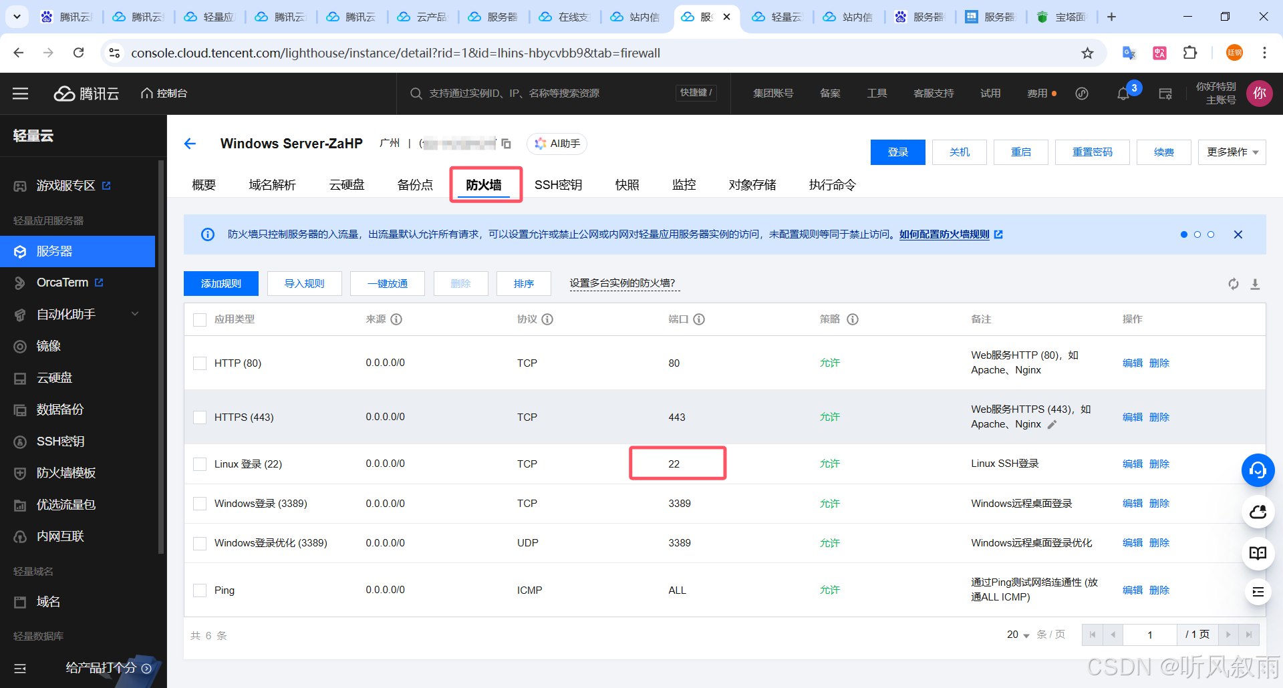Switch to the 监控 tab
Viewport: 1283px width, 688px height.
pyautogui.click(x=684, y=185)
